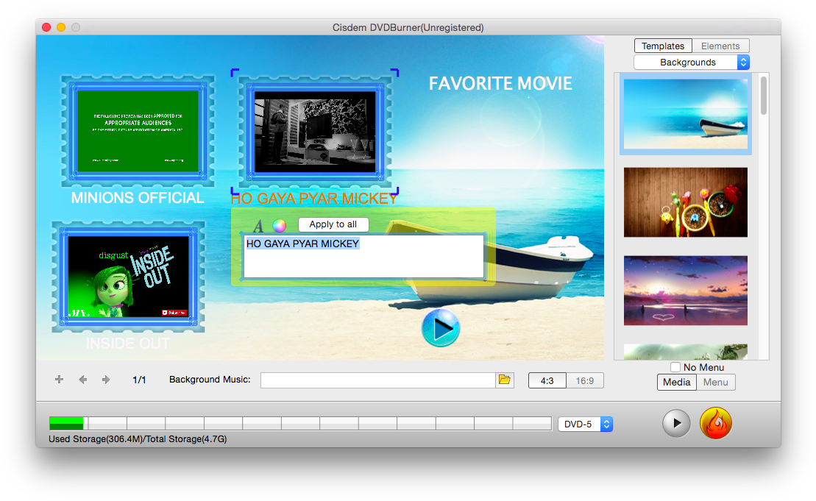Screen dimensions: 816x501
Task: Switch to the Media tab
Action: tap(676, 382)
